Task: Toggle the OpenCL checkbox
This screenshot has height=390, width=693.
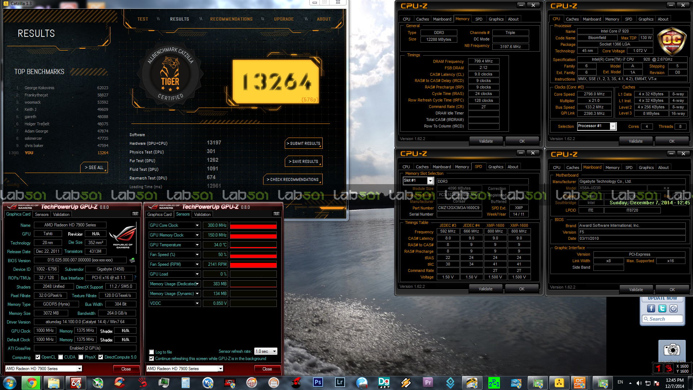Action: pyautogui.click(x=38, y=357)
